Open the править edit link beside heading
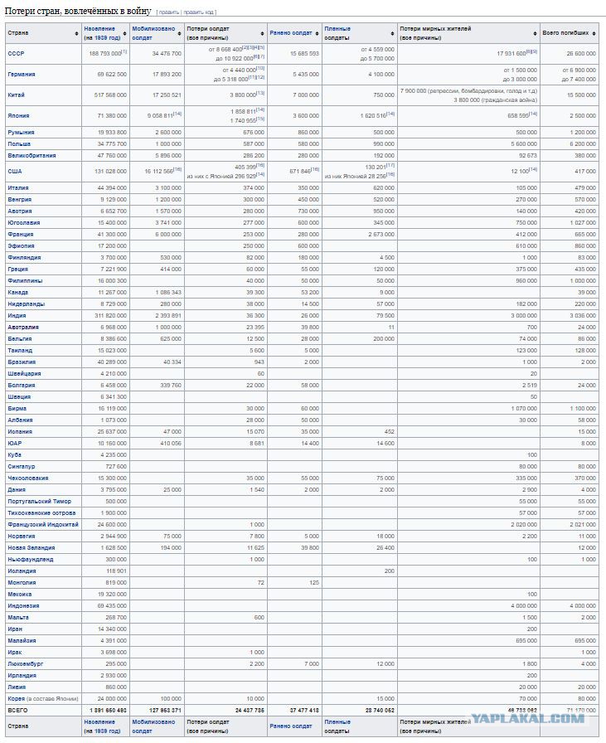This screenshot has height=743, width=606. pyautogui.click(x=168, y=12)
